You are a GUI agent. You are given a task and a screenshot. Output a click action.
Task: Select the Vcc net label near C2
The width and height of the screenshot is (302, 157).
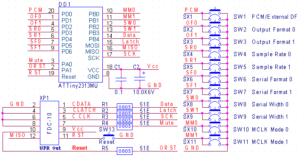click(x=153, y=66)
